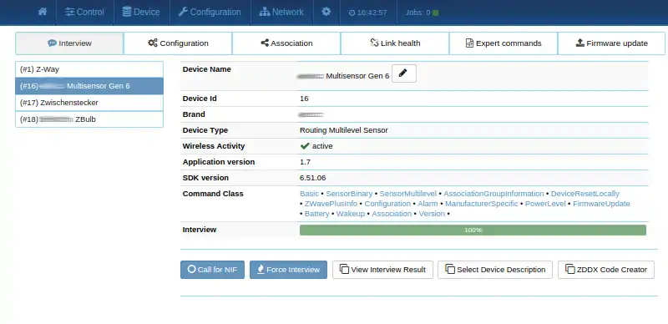Viewport: 668px width, 324px height.
Task: Open the FirmwareUpdate command class link
Action: pyautogui.click(x=601, y=204)
